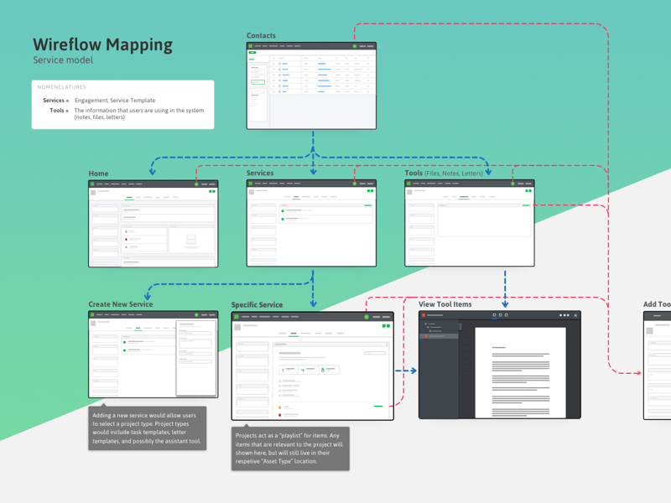
Task: Click the "Adding a new service" note
Action: (148, 428)
